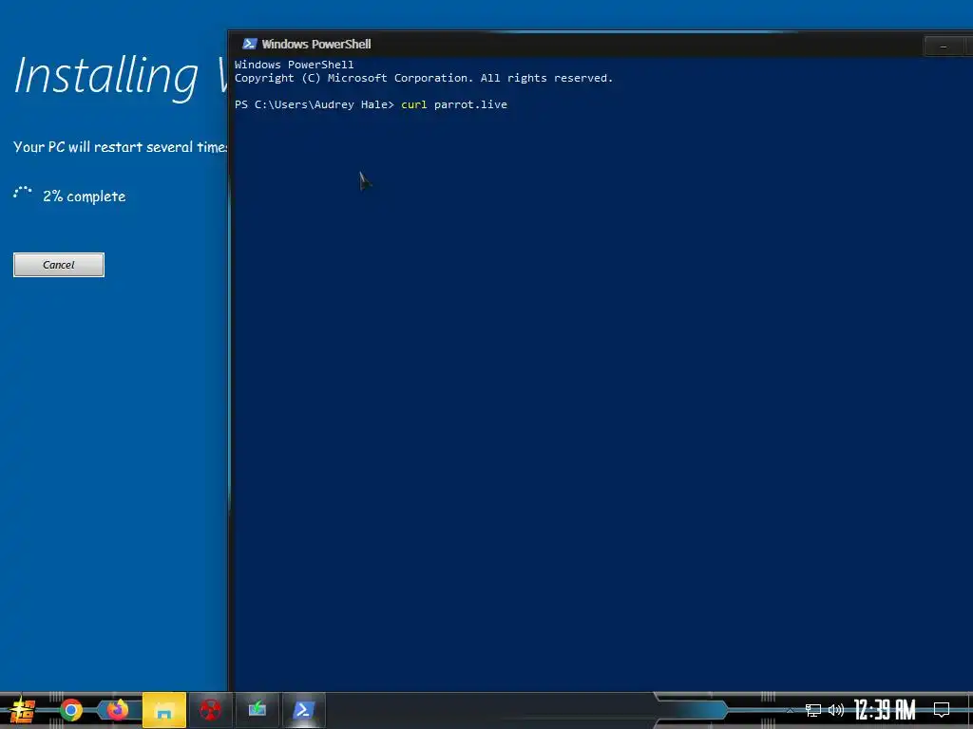Open the red radiation-symbol app in taskbar
The image size is (973, 729).
pos(210,710)
